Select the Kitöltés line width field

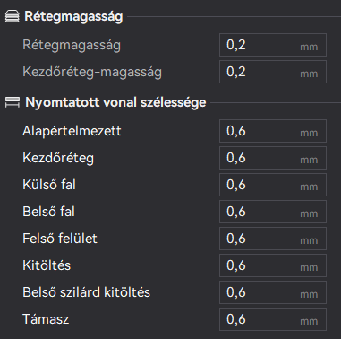coord(273,265)
